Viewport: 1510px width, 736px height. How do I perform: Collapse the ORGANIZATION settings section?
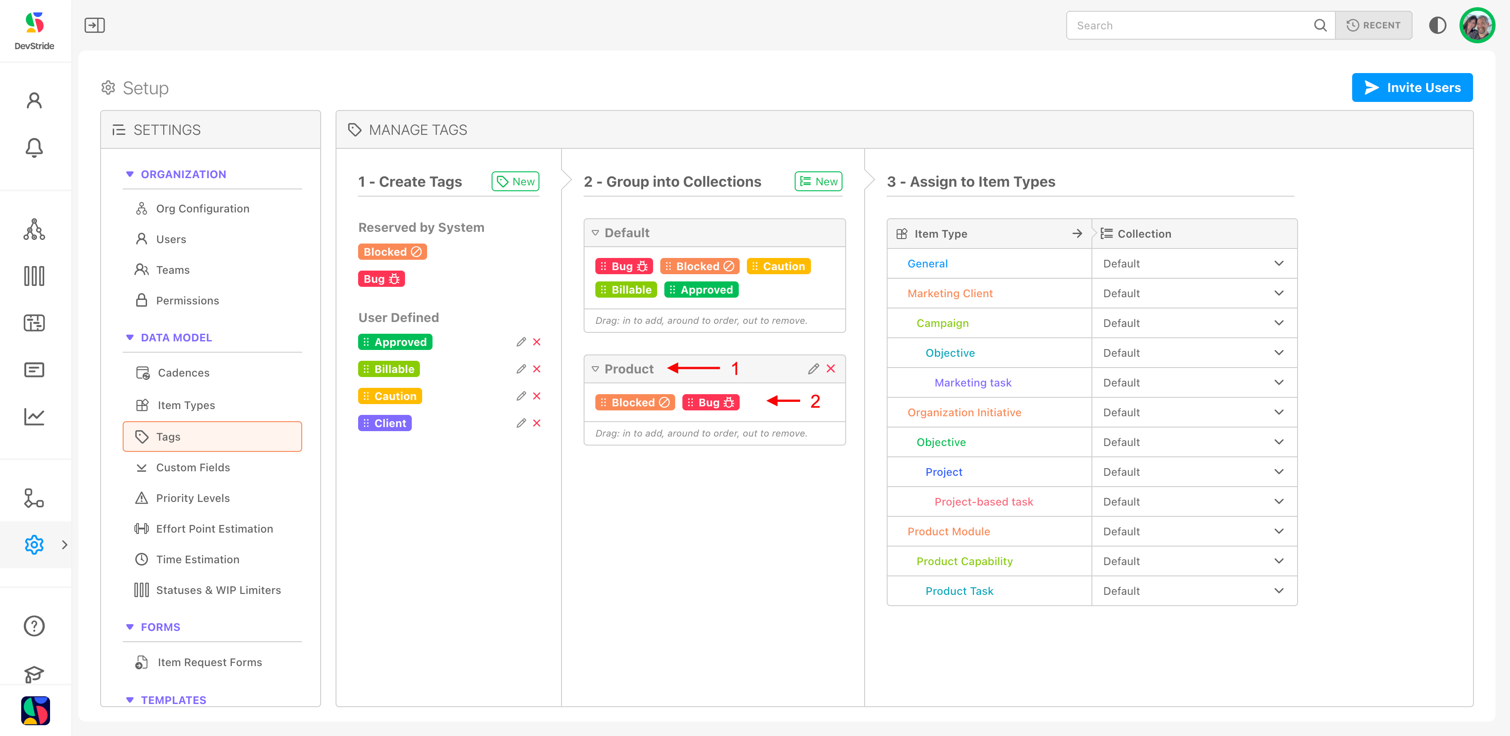point(129,174)
